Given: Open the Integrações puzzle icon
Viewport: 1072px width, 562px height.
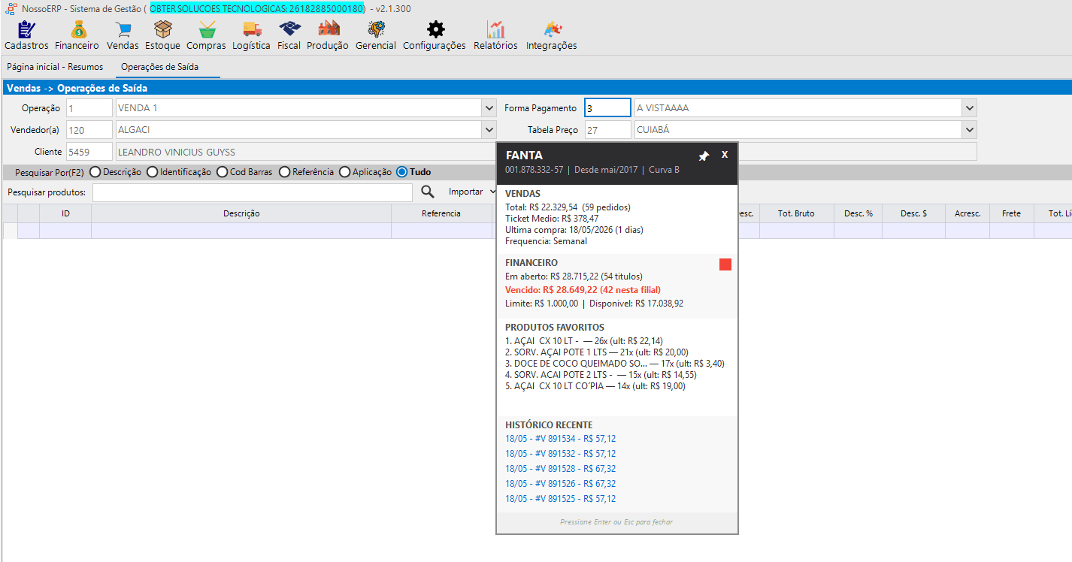Looking at the screenshot, I should click(x=552, y=29).
